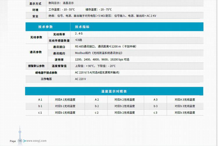218x146 pixels.
Task: Click the 安全 row label
Action: coord(35,16)
